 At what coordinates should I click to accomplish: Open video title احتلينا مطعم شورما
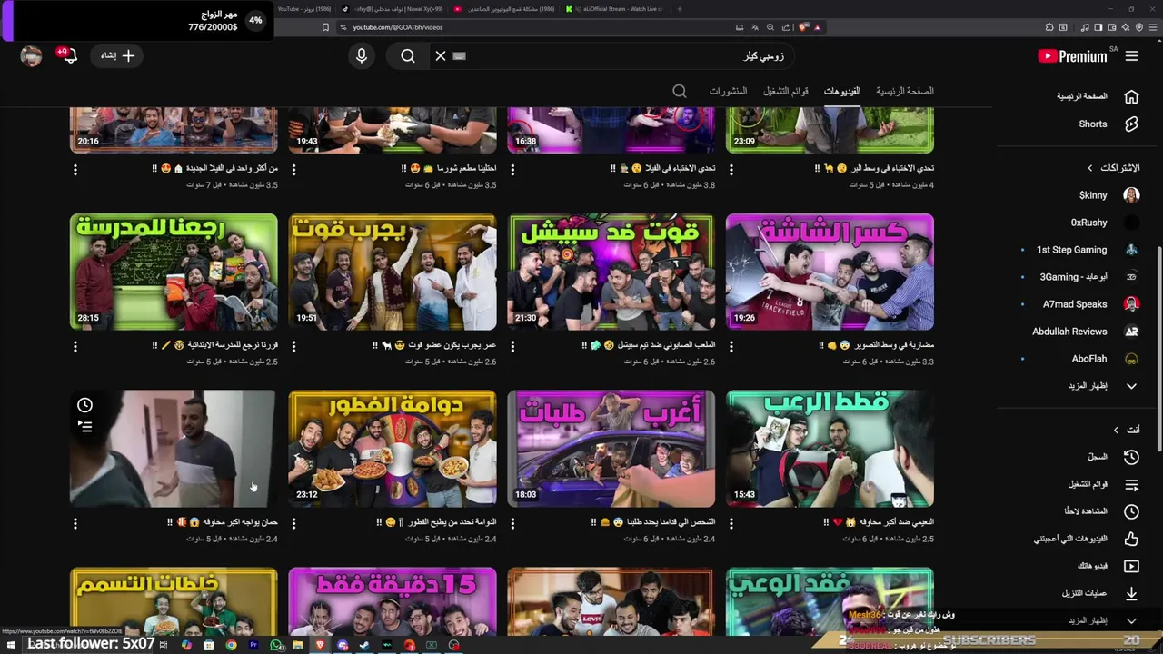(449, 169)
